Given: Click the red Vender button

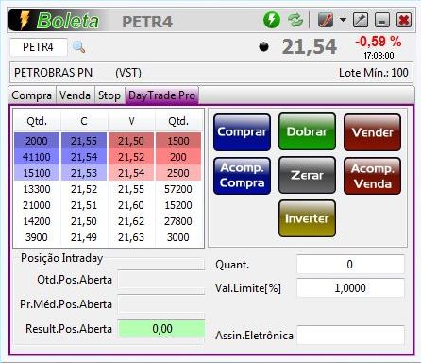Looking at the screenshot, I should tap(372, 132).
